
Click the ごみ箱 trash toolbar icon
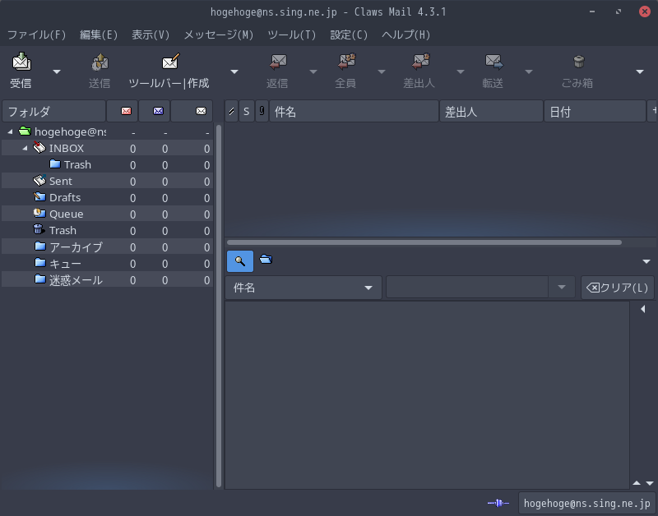pyautogui.click(x=578, y=62)
